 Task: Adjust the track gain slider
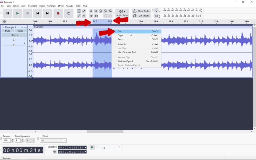point(14,40)
